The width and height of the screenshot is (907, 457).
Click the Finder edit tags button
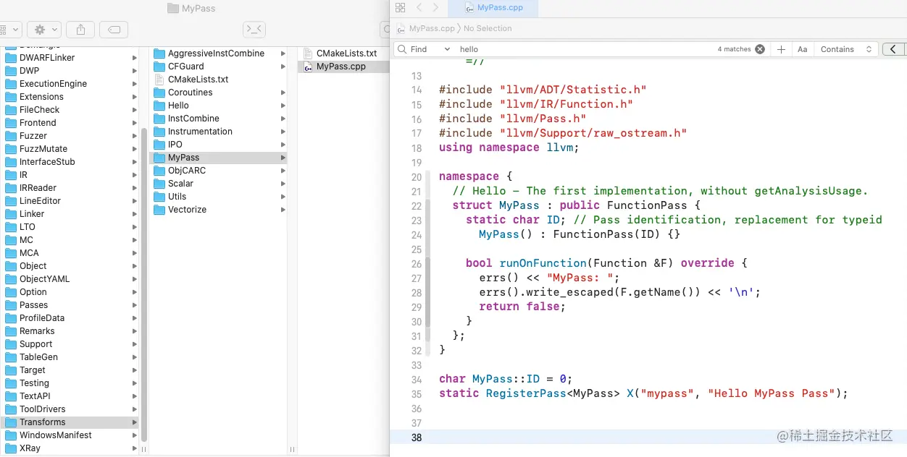pyautogui.click(x=114, y=30)
